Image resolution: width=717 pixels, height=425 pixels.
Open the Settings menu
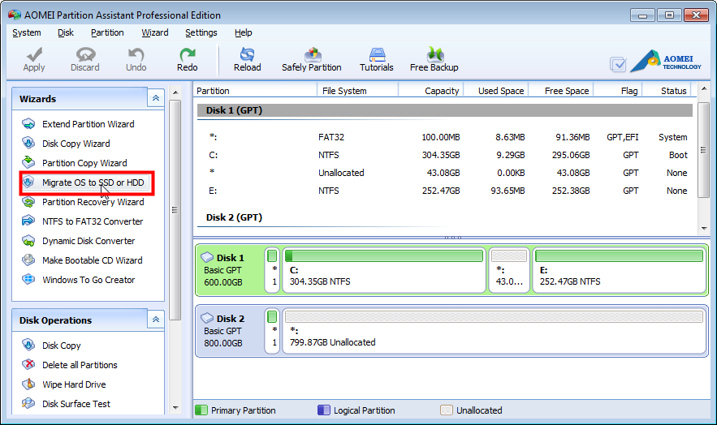pyautogui.click(x=201, y=32)
